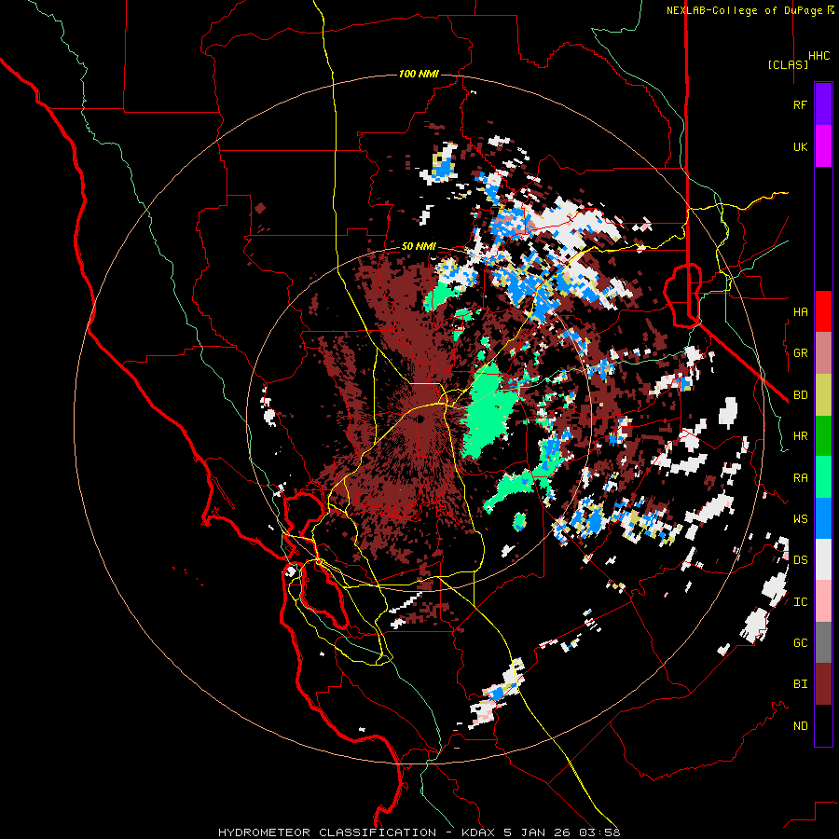This screenshot has width=839, height=839.
Task: Click the UK legend label
Action: 800,146
